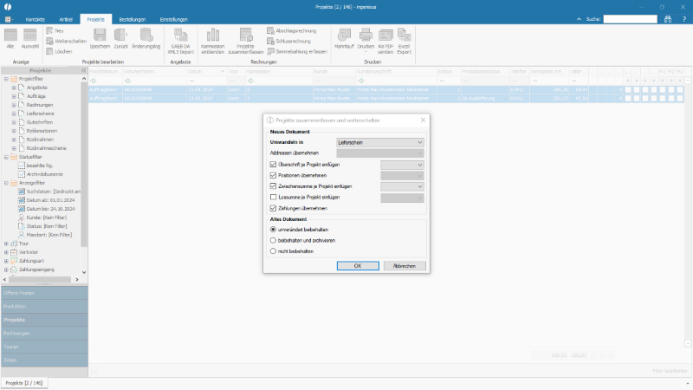Switch to Rechnungen navigation section
This screenshot has height=390, width=693.
44,333
